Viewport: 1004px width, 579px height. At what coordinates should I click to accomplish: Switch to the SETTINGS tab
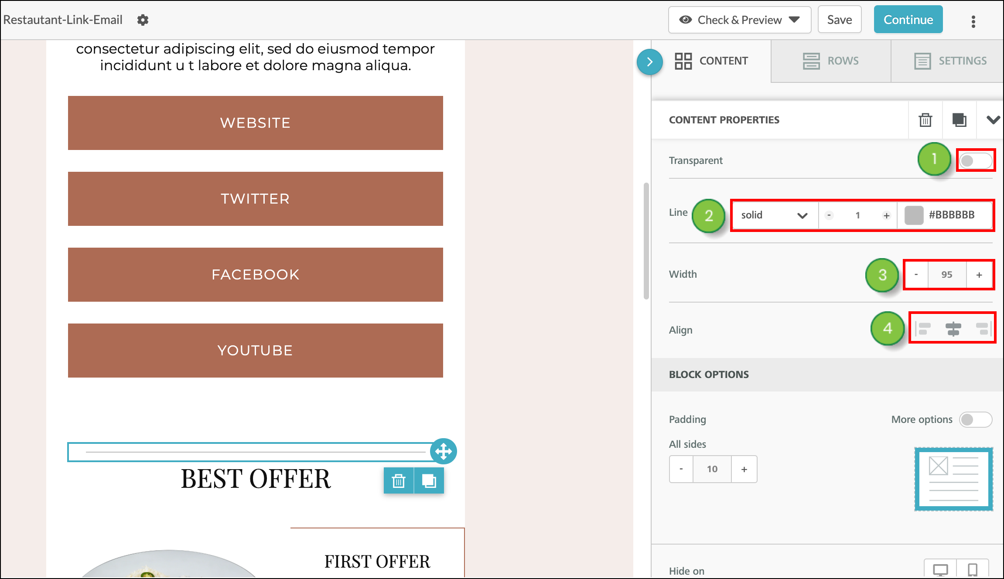click(x=947, y=61)
